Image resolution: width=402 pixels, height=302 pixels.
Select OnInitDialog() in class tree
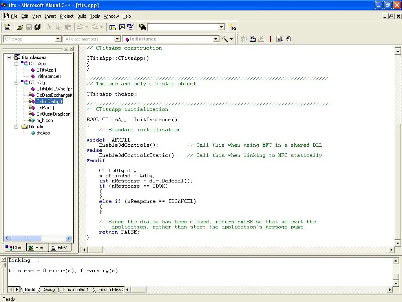coord(49,101)
